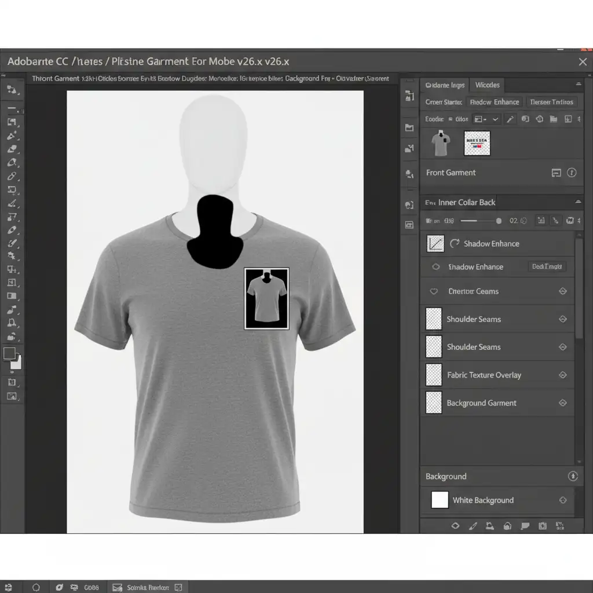Click the folder icon in the Eoodor options row
The image size is (593, 593).
(554, 119)
